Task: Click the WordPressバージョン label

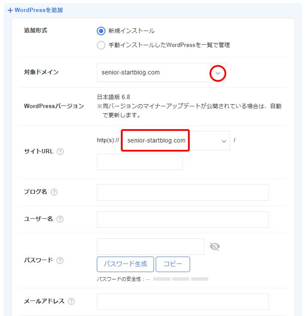Action: tap(54, 106)
